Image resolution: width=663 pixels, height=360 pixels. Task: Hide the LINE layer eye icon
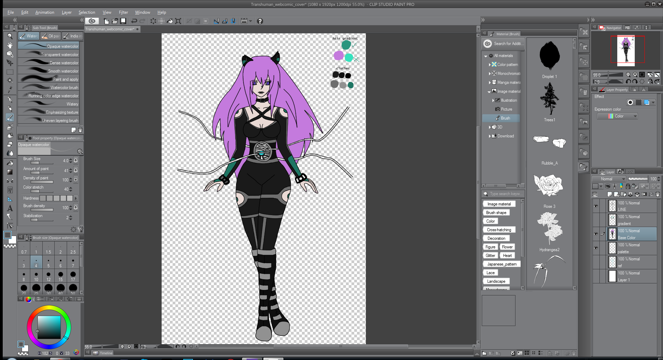[596, 206]
